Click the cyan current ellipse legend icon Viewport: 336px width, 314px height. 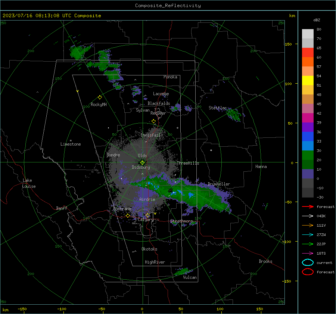point(308,262)
